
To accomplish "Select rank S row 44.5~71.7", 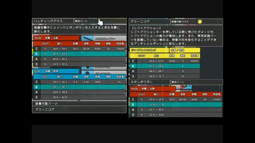I will tap(165, 76).
